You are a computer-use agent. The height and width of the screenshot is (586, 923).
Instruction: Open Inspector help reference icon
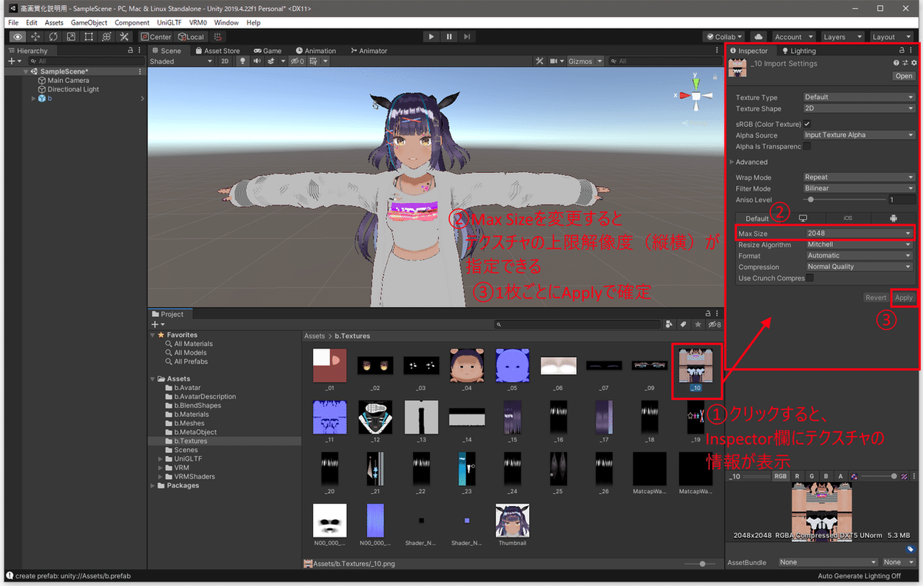[896, 63]
